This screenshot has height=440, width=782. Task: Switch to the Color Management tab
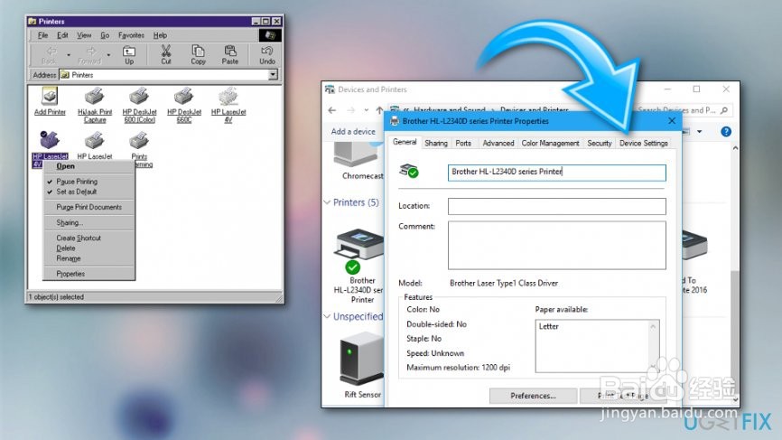click(x=550, y=143)
